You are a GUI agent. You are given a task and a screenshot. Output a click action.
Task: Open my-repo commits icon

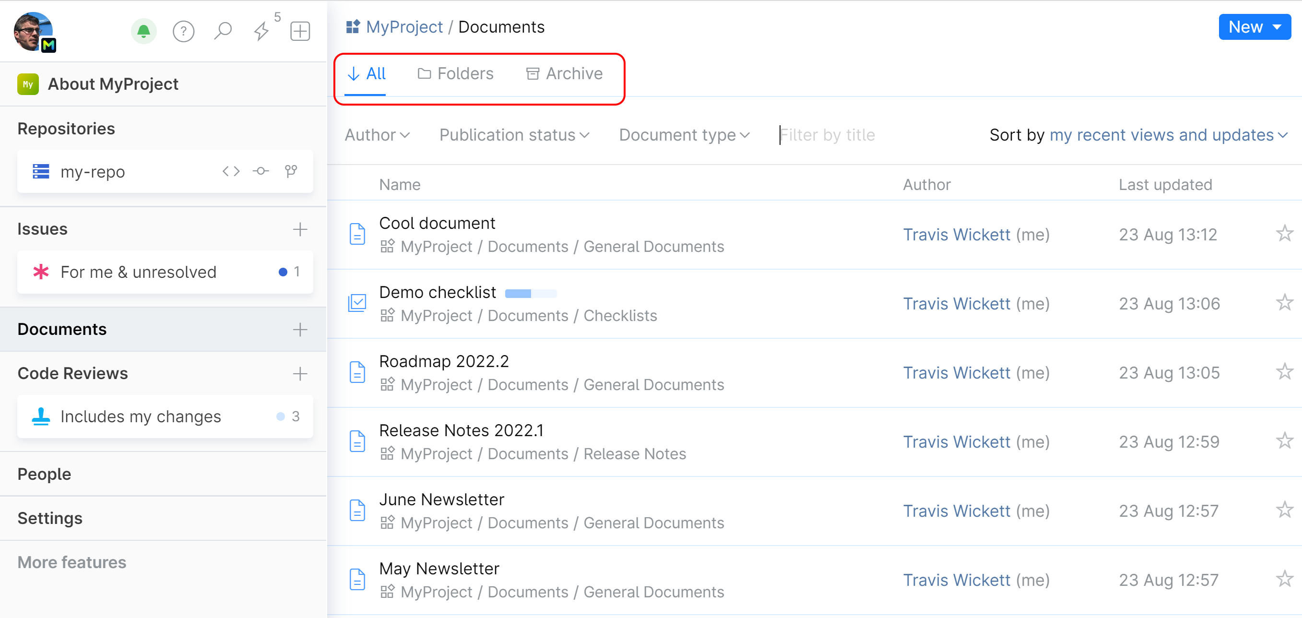tap(261, 171)
